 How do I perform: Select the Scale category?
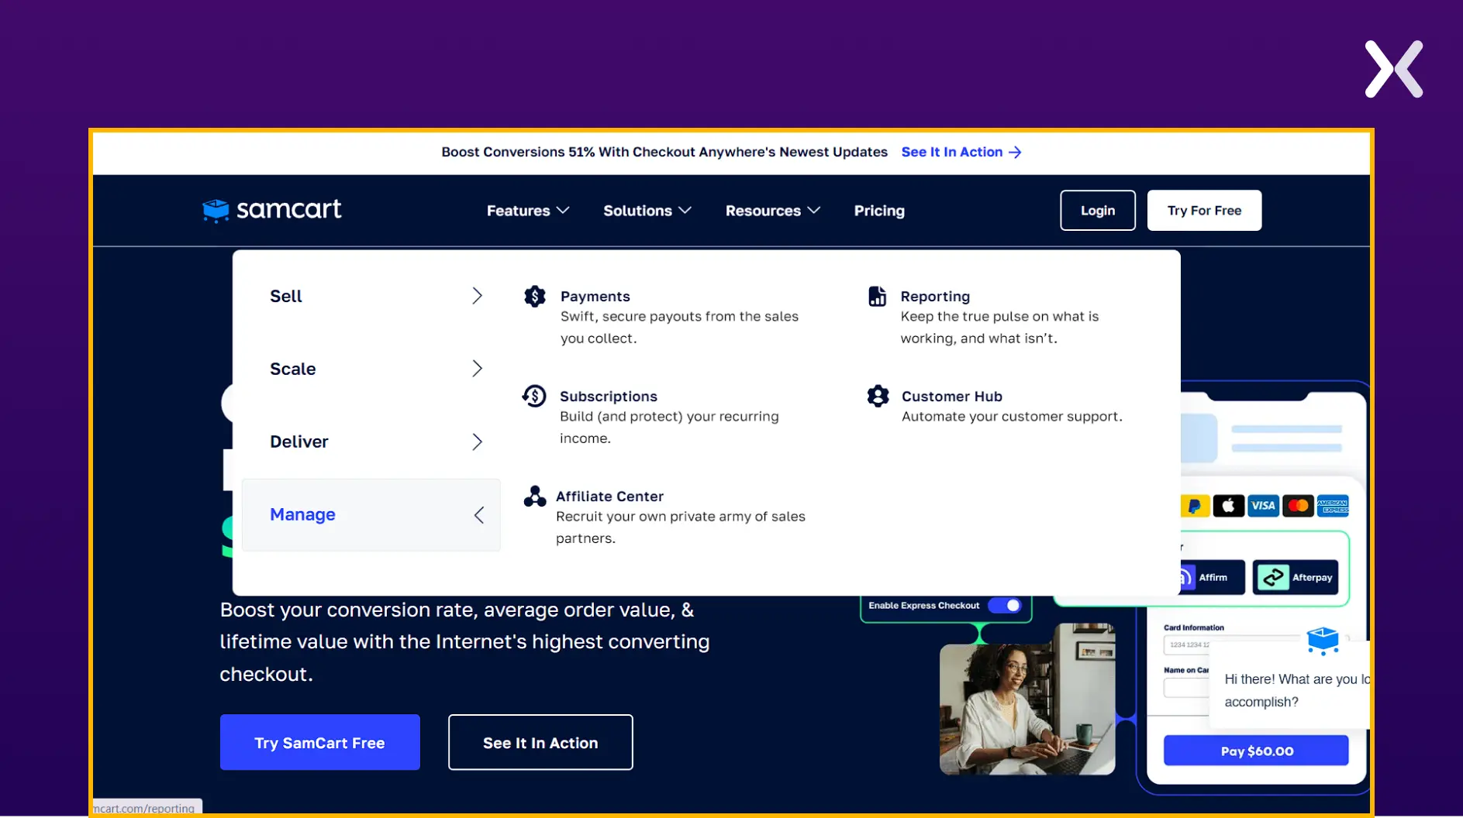(371, 369)
